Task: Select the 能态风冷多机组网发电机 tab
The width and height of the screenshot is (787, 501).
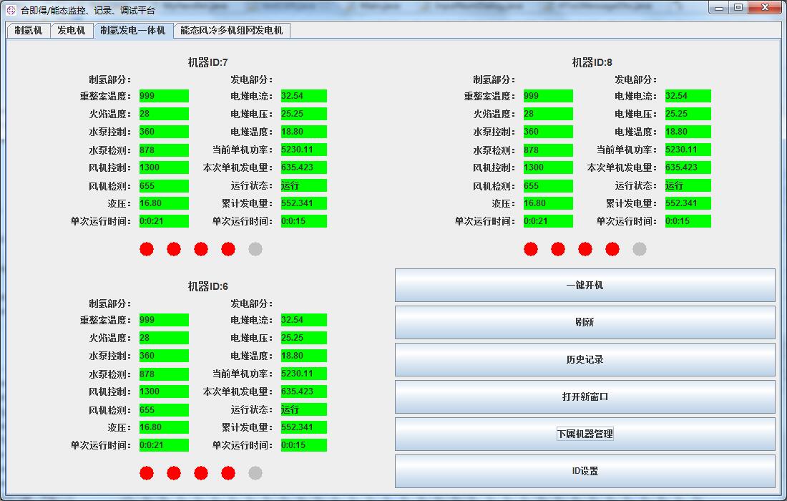Action: 232,31
